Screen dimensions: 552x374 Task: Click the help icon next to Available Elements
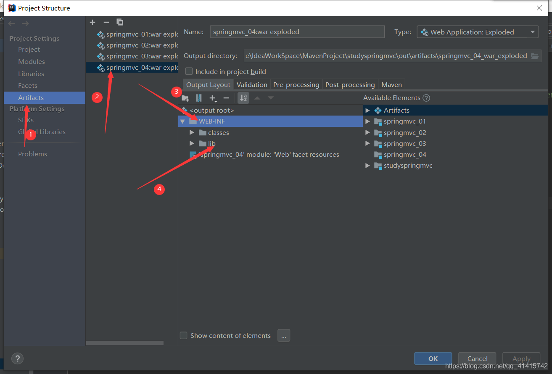426,98
